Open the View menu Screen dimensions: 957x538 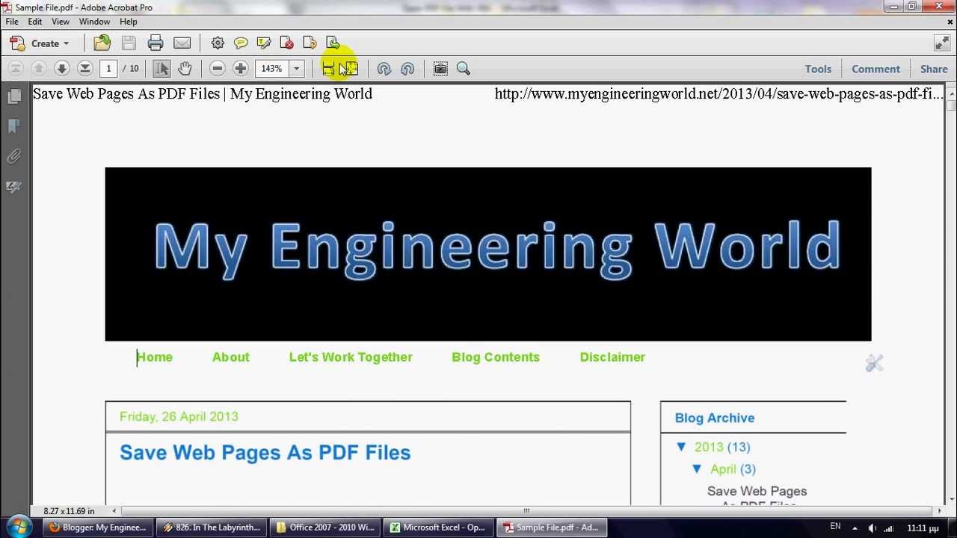(61, 22)
